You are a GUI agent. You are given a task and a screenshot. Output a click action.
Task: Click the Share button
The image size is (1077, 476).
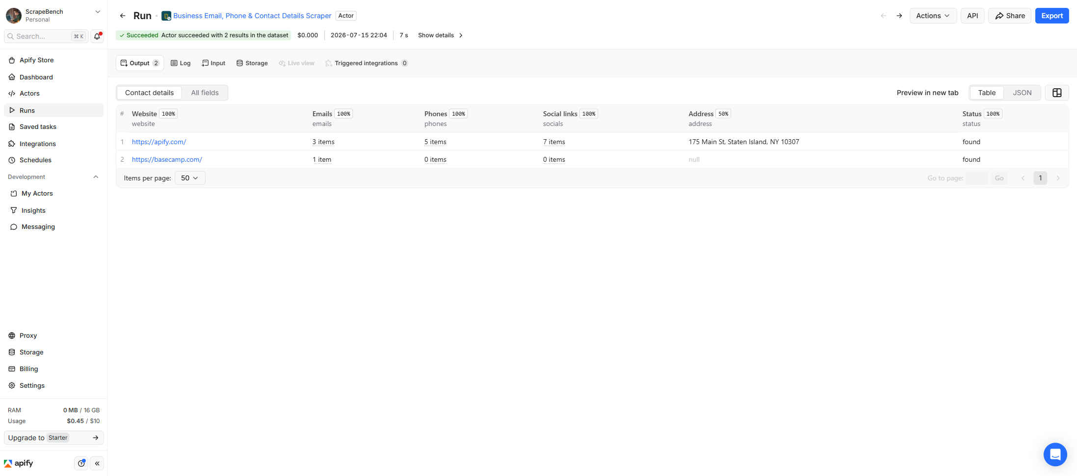coord(1010,16)
